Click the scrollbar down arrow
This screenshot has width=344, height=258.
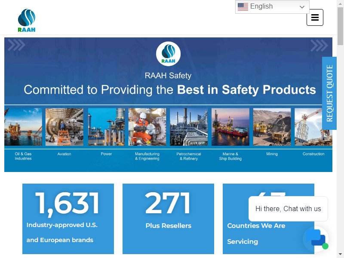340,255
